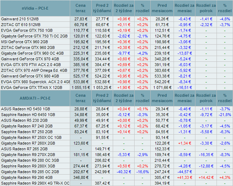Screen dimensions: 233x186
Task: Click the current price 1 055,15 €
Action: click(81, 87)
